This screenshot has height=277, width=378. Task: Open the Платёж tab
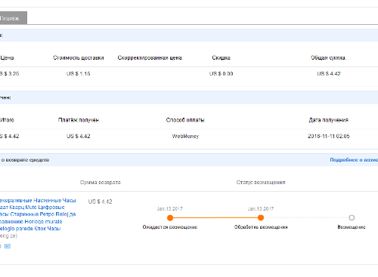13,18
